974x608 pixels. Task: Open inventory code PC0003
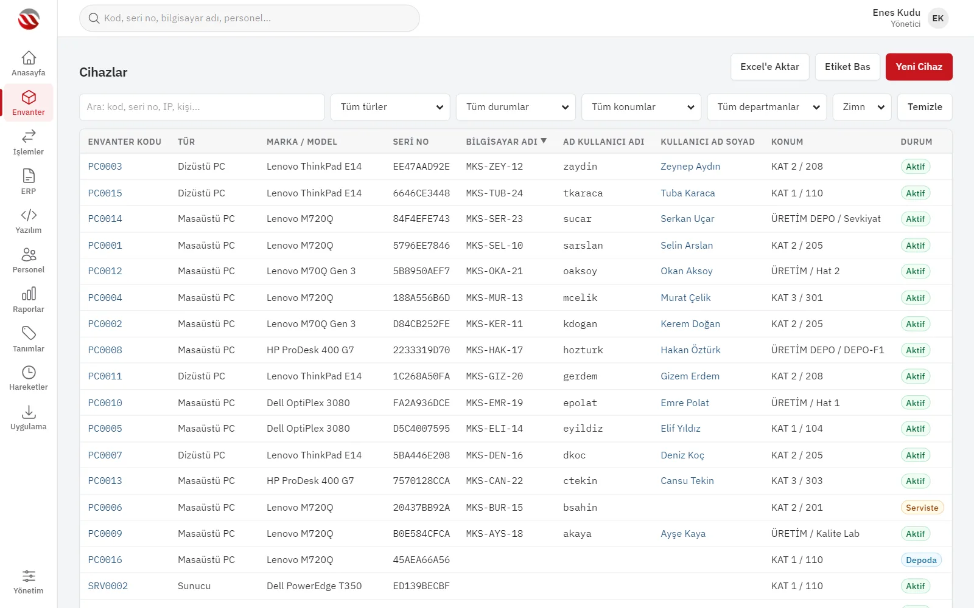point(105,167)
